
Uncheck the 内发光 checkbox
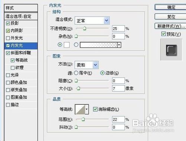8,46
